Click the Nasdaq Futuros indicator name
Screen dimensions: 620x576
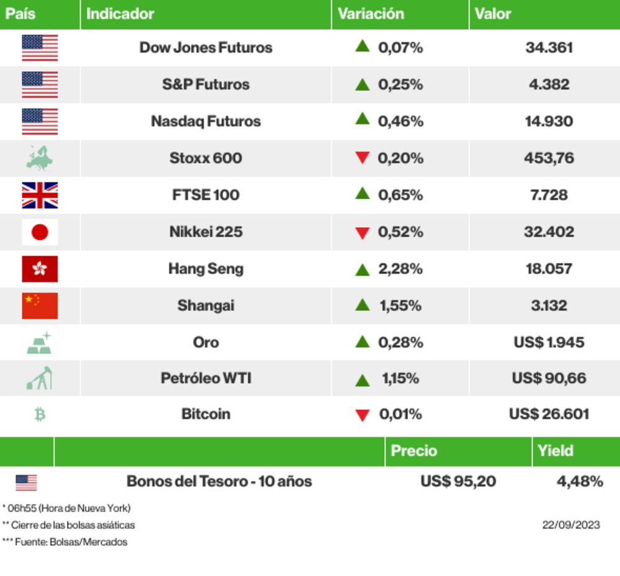click(206, 121)
